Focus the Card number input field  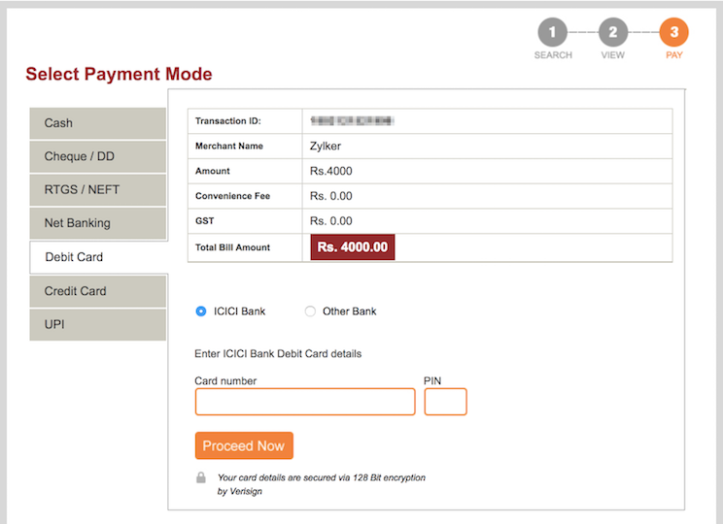tap(305, 402)
